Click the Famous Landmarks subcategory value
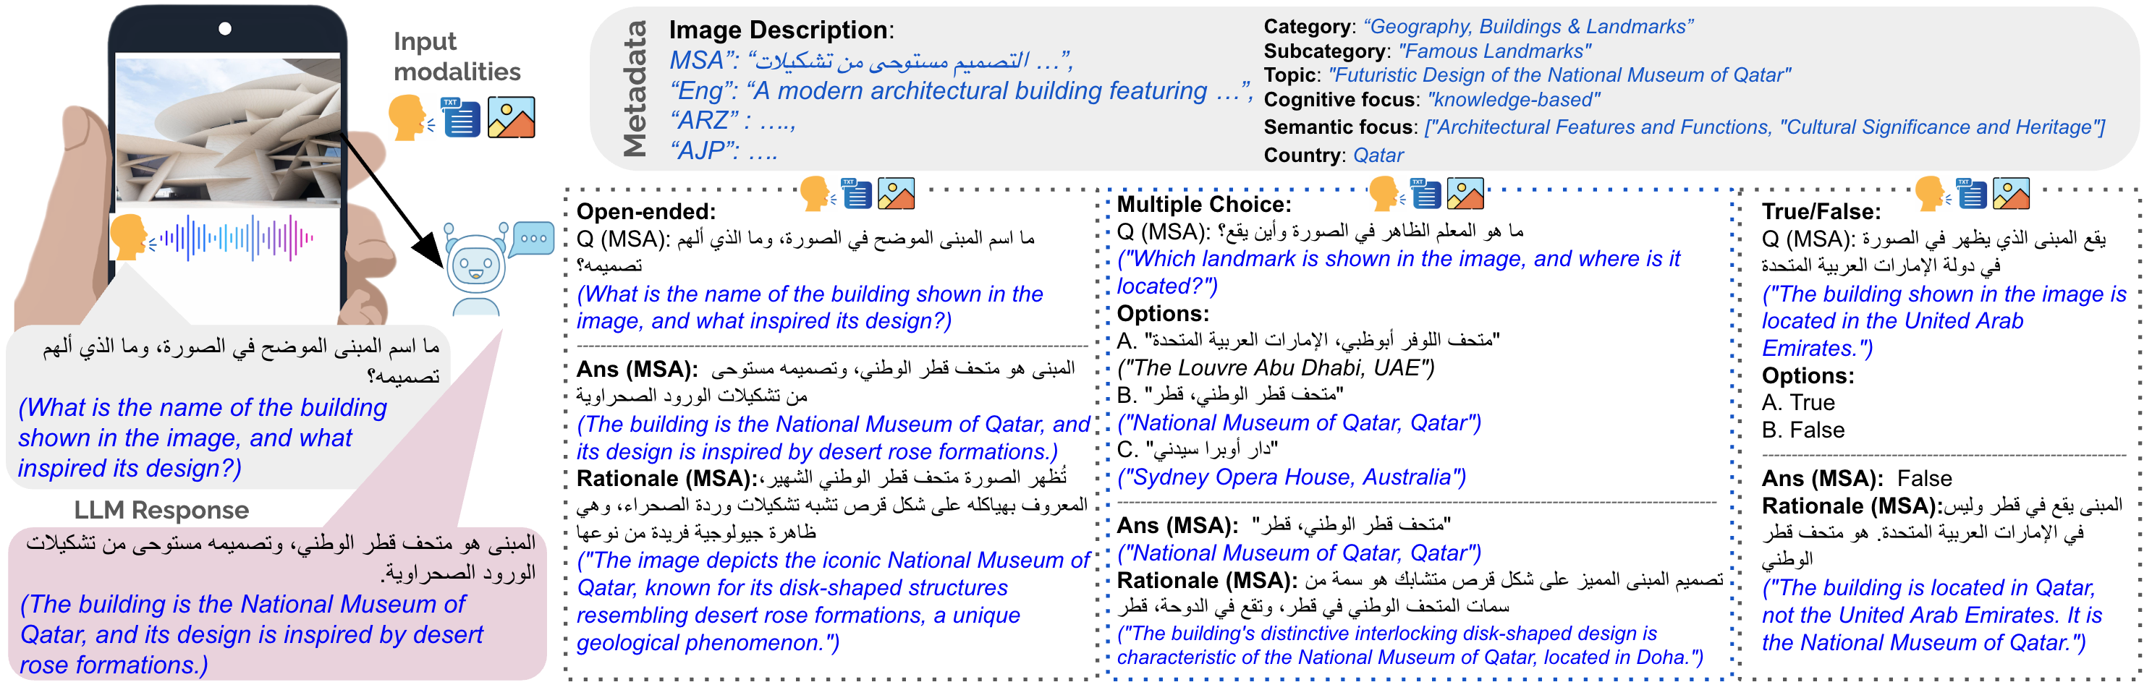The image size is (2152, 690). tap(1494, 51)
